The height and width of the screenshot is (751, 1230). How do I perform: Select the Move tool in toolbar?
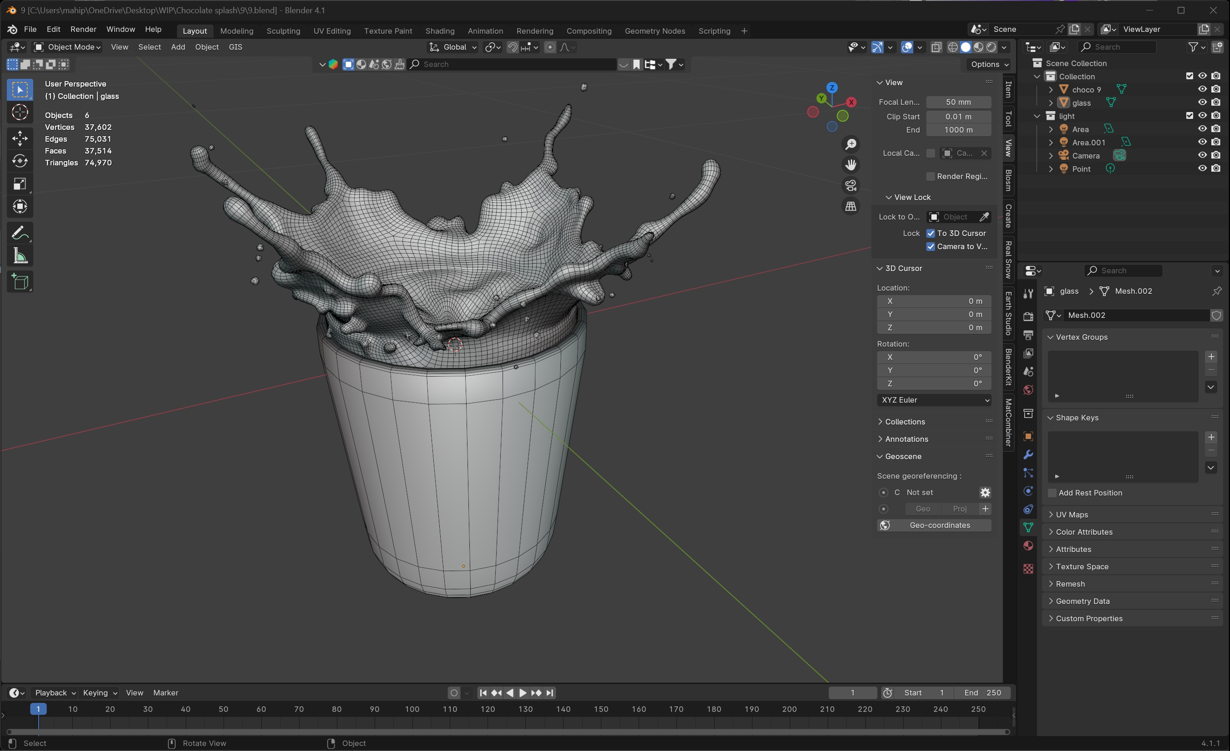point(20,138)
